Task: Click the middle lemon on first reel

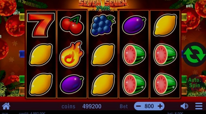Action: [41, 55]
